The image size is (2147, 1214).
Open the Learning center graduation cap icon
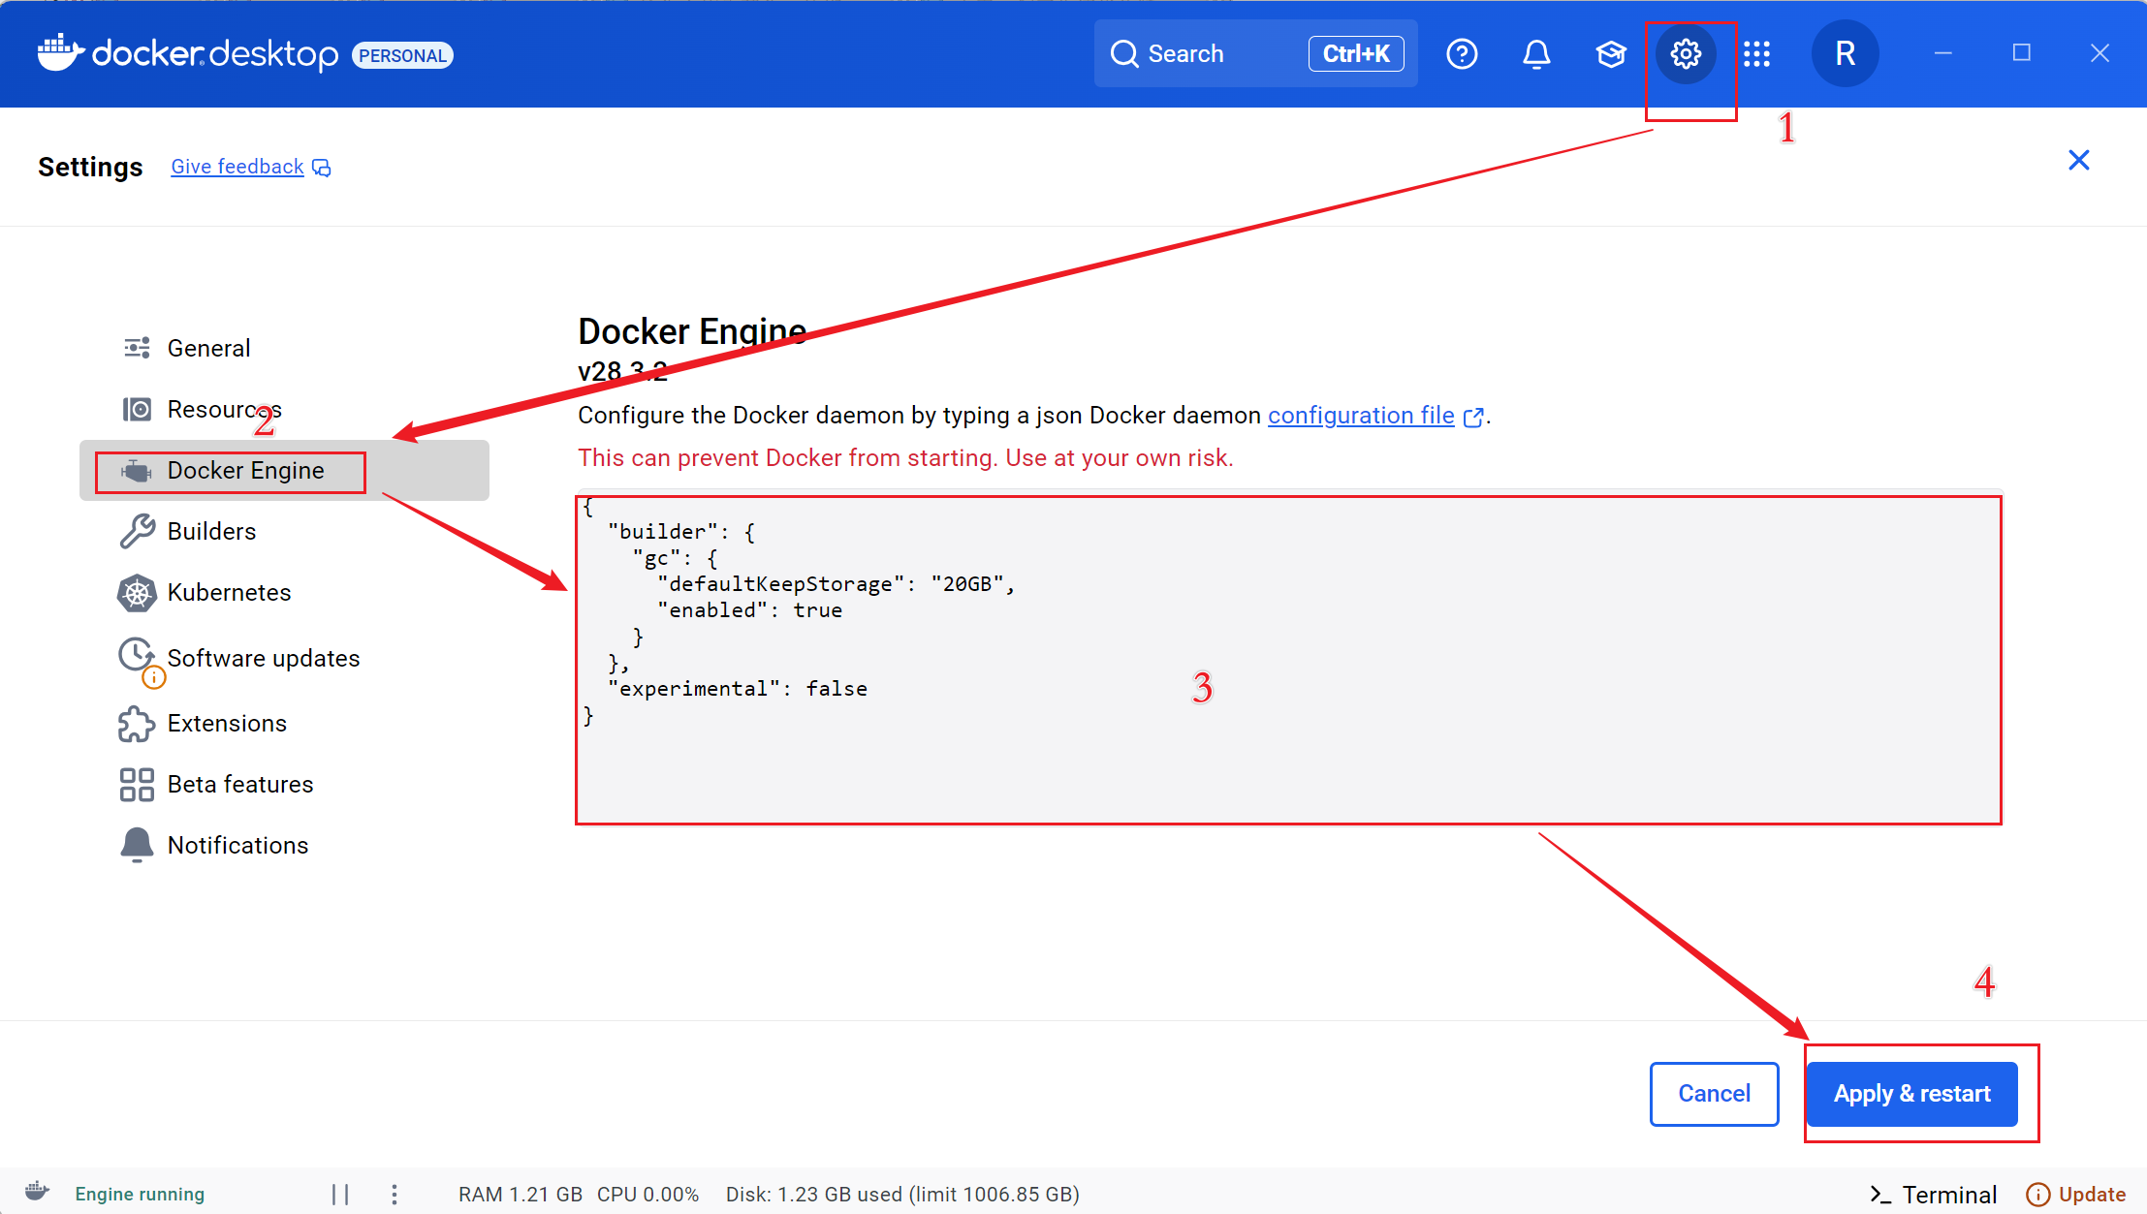point(1611,53)
